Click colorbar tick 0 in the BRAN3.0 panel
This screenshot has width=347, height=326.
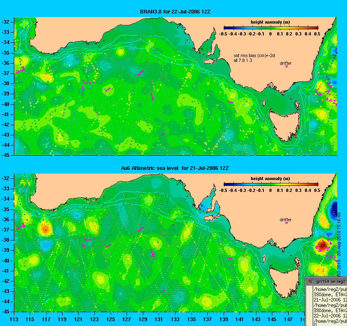coord(270,34)
